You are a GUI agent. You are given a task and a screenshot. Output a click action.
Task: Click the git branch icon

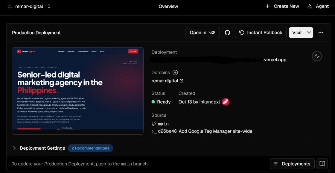pos(154,124)
